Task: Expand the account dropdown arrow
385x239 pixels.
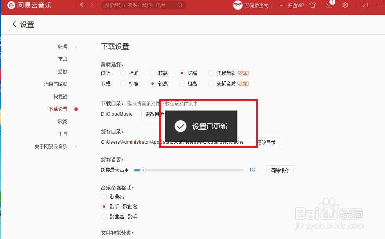Action: (x=281, y=5)
